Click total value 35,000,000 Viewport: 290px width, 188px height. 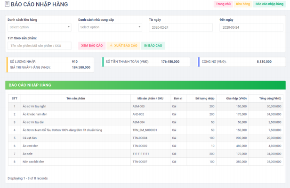pyautogui.click(x=274, y=162)
